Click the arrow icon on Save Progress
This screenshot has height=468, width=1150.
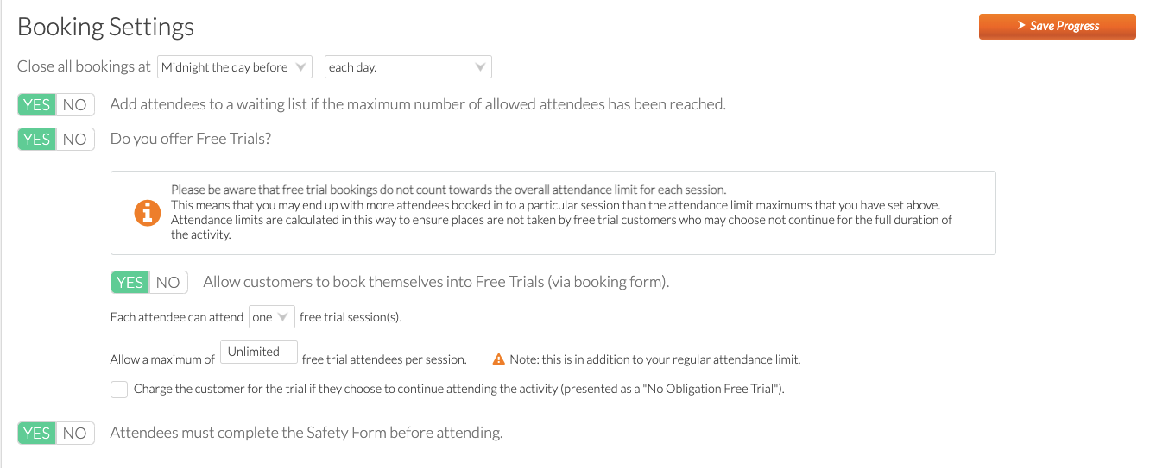[1021, 26]
